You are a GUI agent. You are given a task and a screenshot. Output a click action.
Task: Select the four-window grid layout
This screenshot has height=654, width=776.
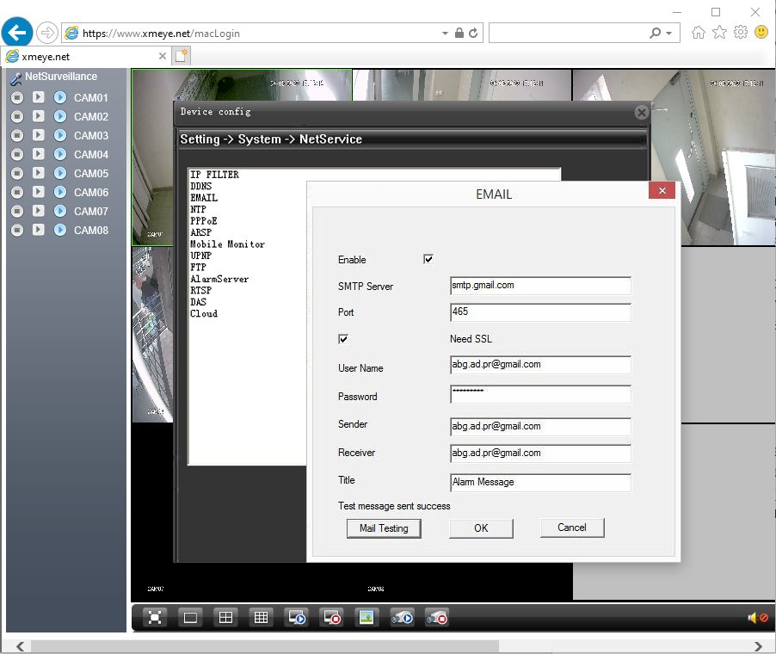coord(225,617)
